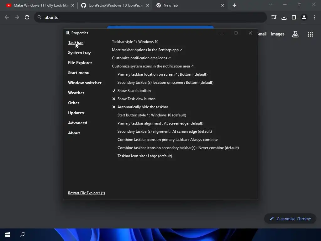Minimize the Properties window
This screenshot has height=241, width=321.
(222, 33)
